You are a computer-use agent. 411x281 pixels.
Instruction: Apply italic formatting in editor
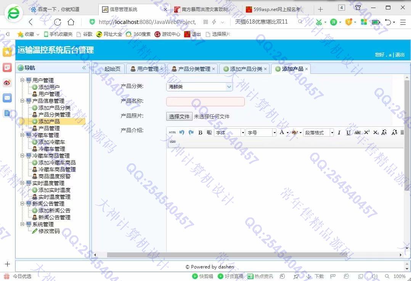click(339, 133)
